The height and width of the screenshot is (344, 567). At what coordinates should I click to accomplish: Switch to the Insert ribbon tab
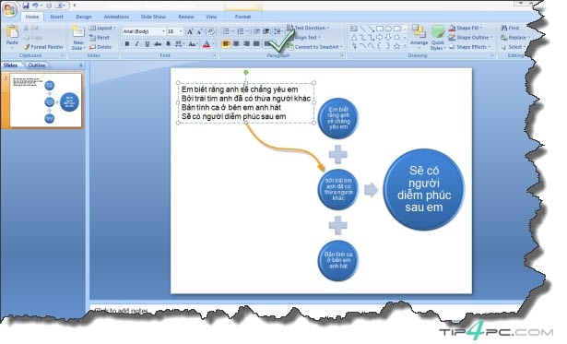tap(57, 17)
